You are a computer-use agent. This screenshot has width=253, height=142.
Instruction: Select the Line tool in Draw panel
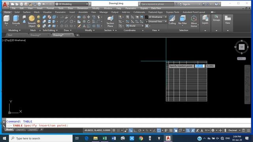[66, 21]
